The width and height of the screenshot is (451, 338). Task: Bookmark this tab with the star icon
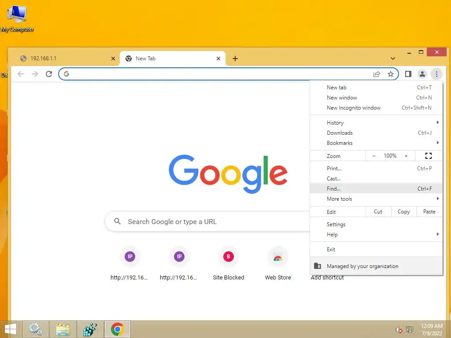click(390, 74)
